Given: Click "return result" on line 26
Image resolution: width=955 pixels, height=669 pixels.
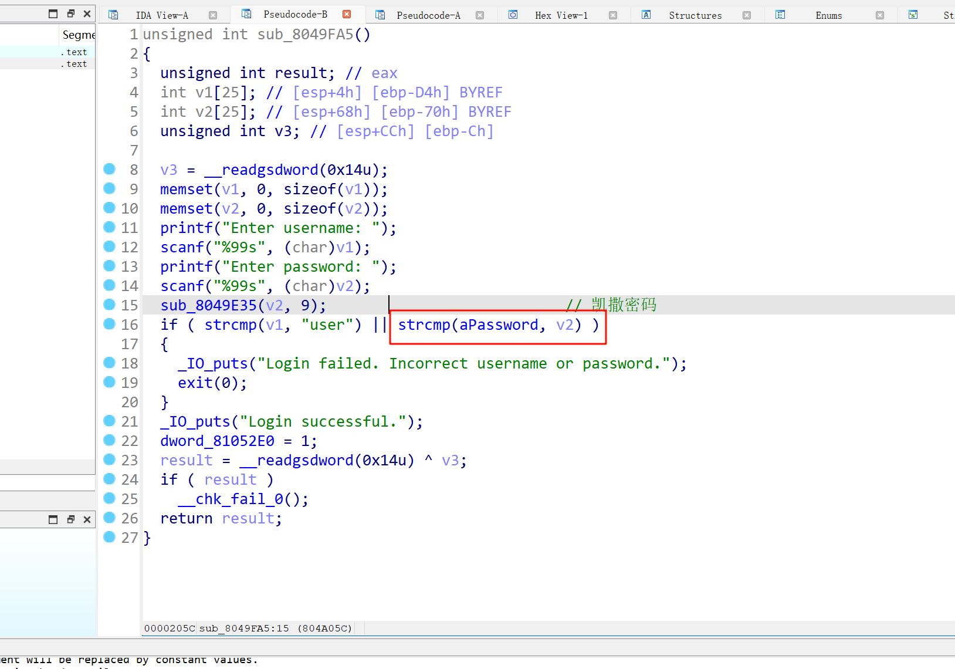Looking at the screenshot, I should [221, 519].
